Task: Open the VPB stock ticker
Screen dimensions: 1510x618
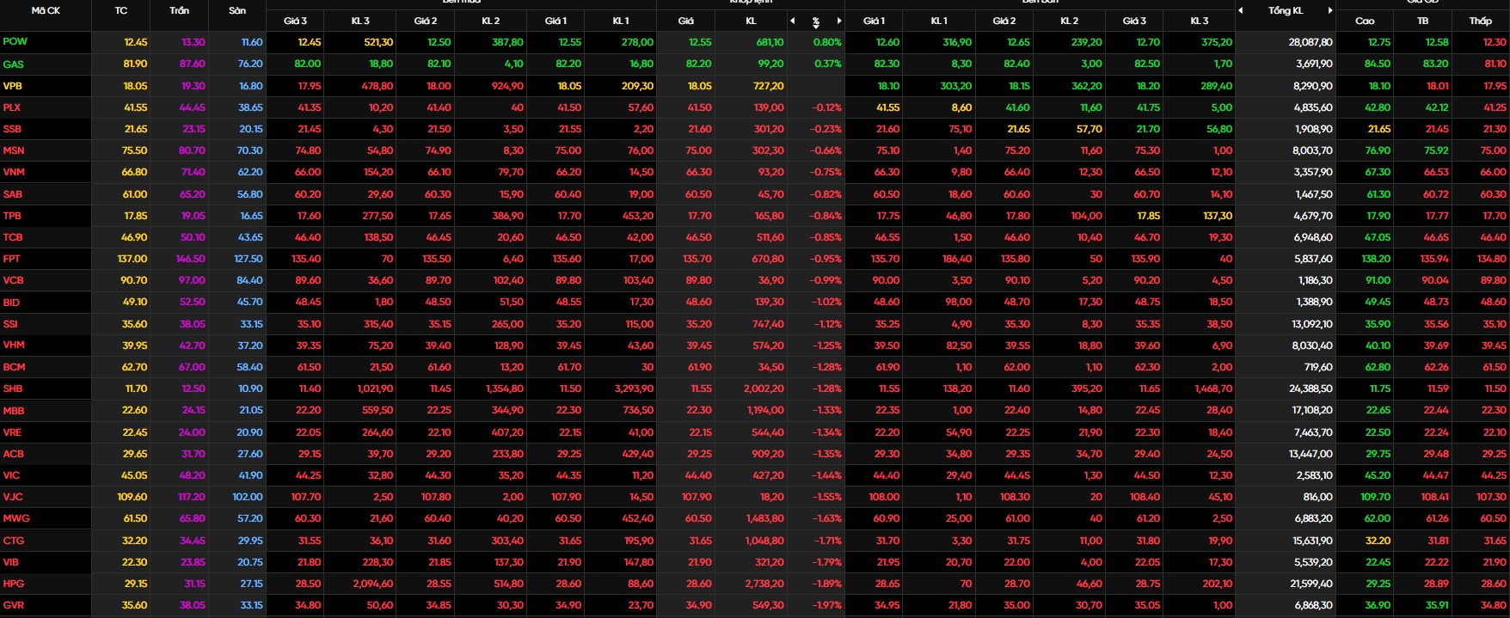Action: [13, 86]
